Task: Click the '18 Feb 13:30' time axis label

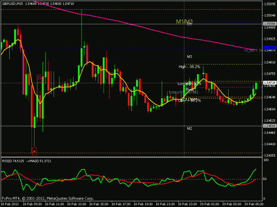Action: tap(77, 204)
